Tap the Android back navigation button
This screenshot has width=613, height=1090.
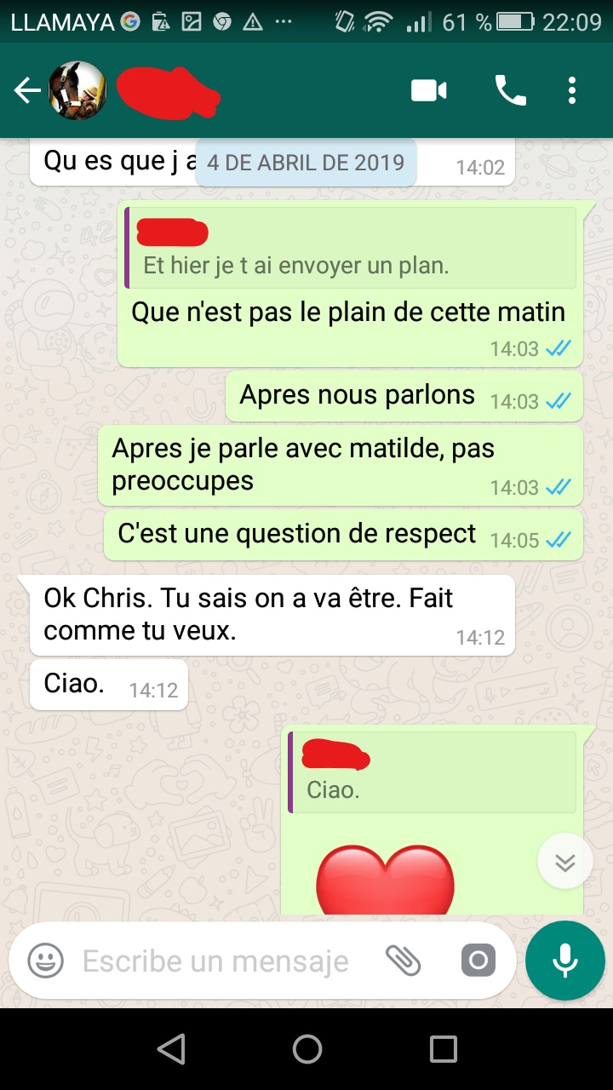(x=171, y=1049)
